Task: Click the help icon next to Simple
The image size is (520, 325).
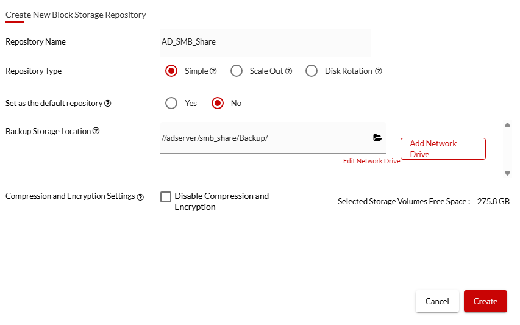Action: tap(213, 71)
